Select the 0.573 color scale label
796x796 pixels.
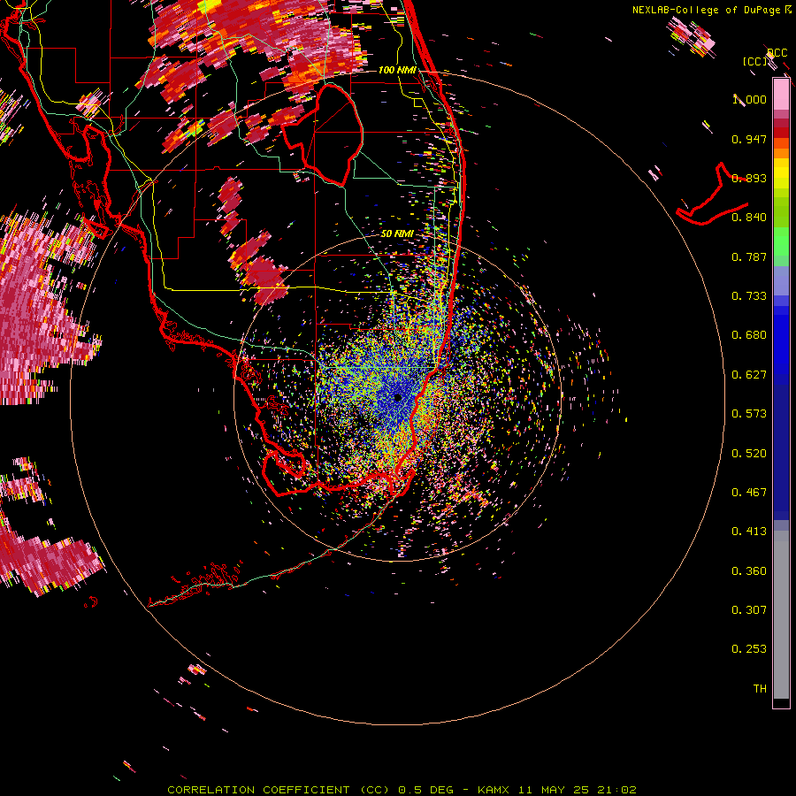coord(749,414)
